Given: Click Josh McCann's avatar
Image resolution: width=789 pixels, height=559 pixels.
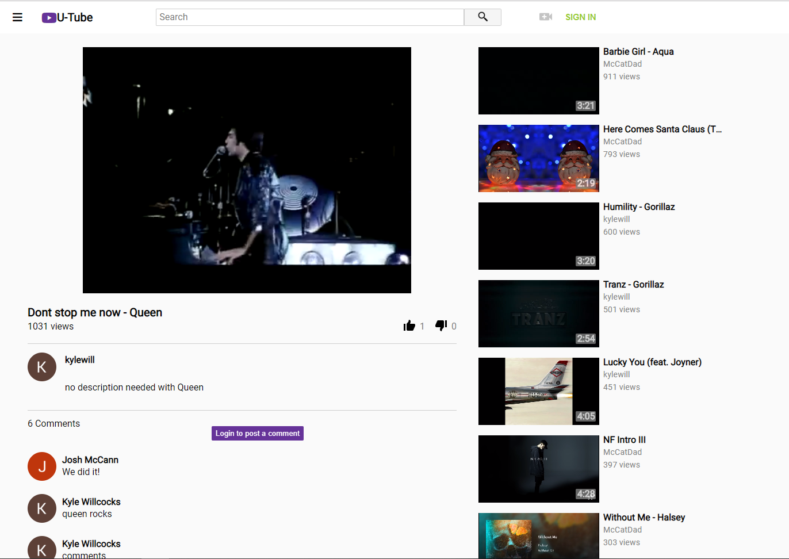Looking at the screenshot, I should tap(42, 466).
